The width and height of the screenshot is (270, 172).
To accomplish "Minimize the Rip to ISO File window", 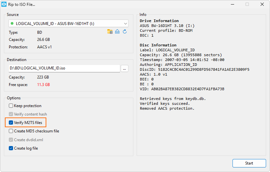I will click(232, 4).
